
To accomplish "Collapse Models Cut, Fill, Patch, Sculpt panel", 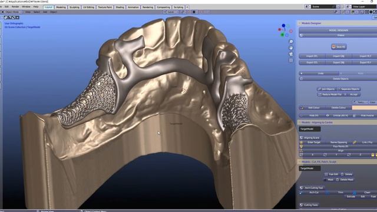I will click(336, 162).
